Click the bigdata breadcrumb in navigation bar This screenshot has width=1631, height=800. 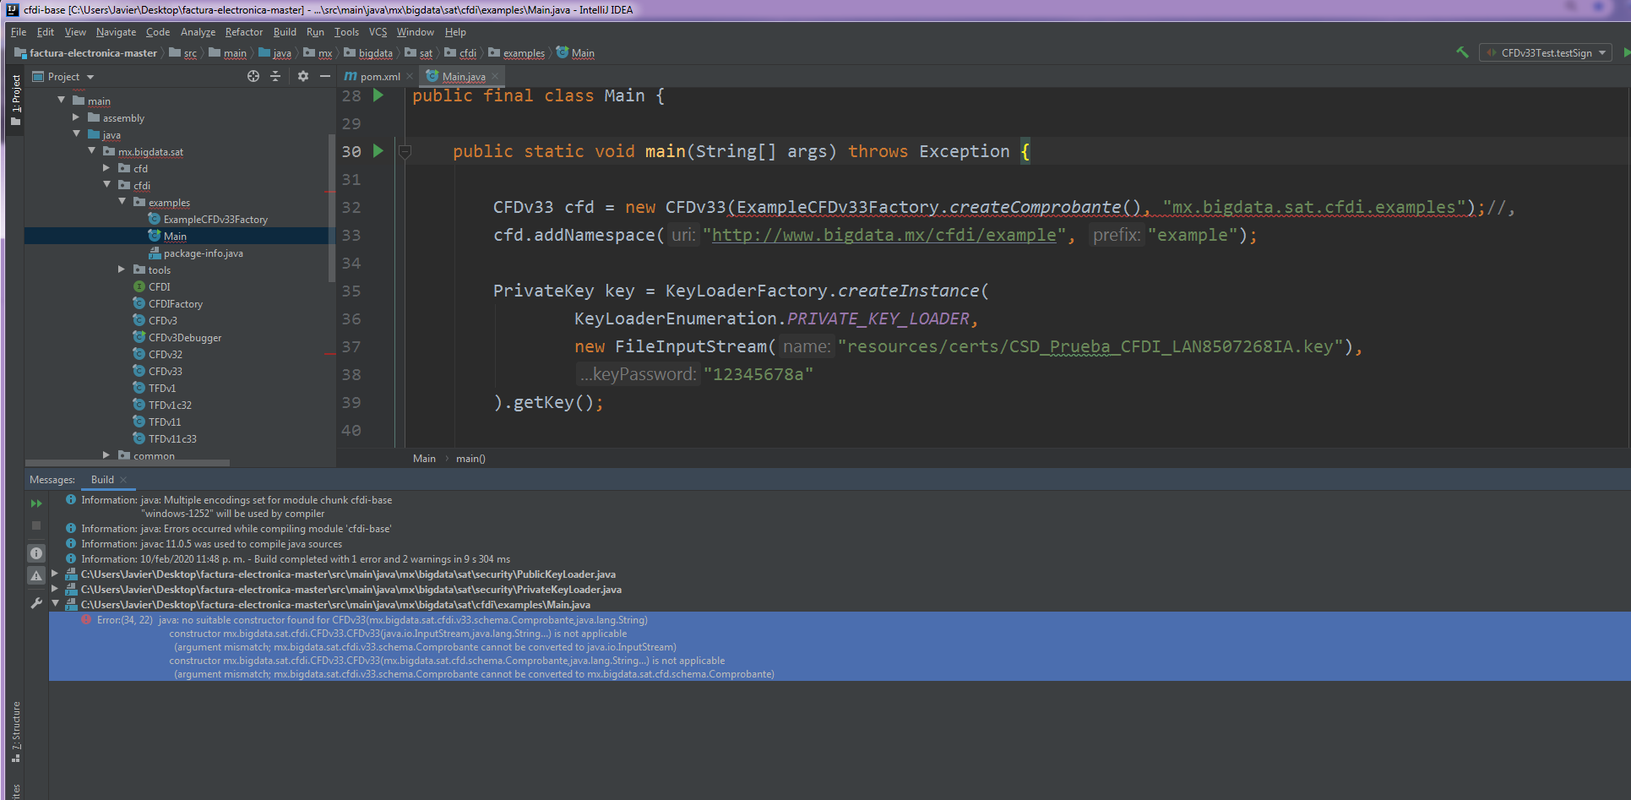[375, 53]
